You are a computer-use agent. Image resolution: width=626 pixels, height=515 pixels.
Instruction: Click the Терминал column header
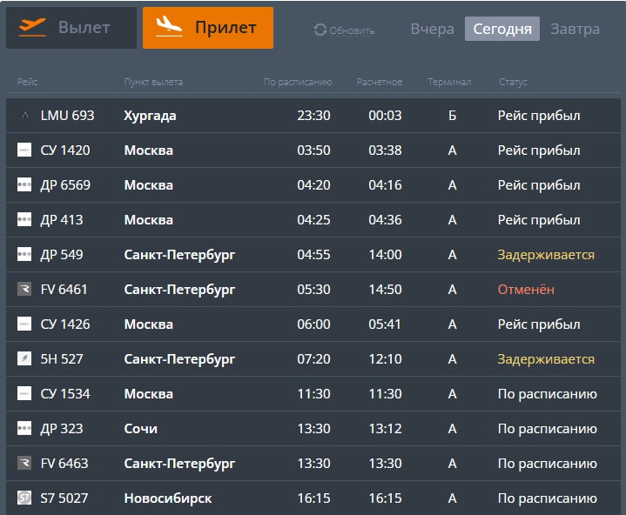coord(449,82)
